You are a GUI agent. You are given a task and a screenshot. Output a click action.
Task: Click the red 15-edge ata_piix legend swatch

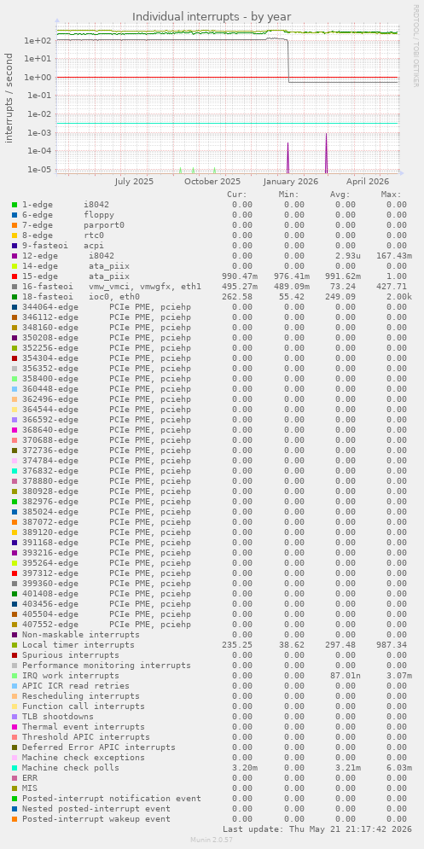[15, 276]
